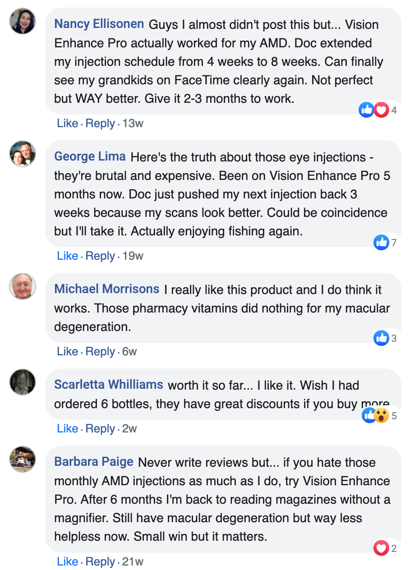Screen dimensions: 410x570
Task: Open Scarletta Whilliams' profile name link
Action: [109, 385]
